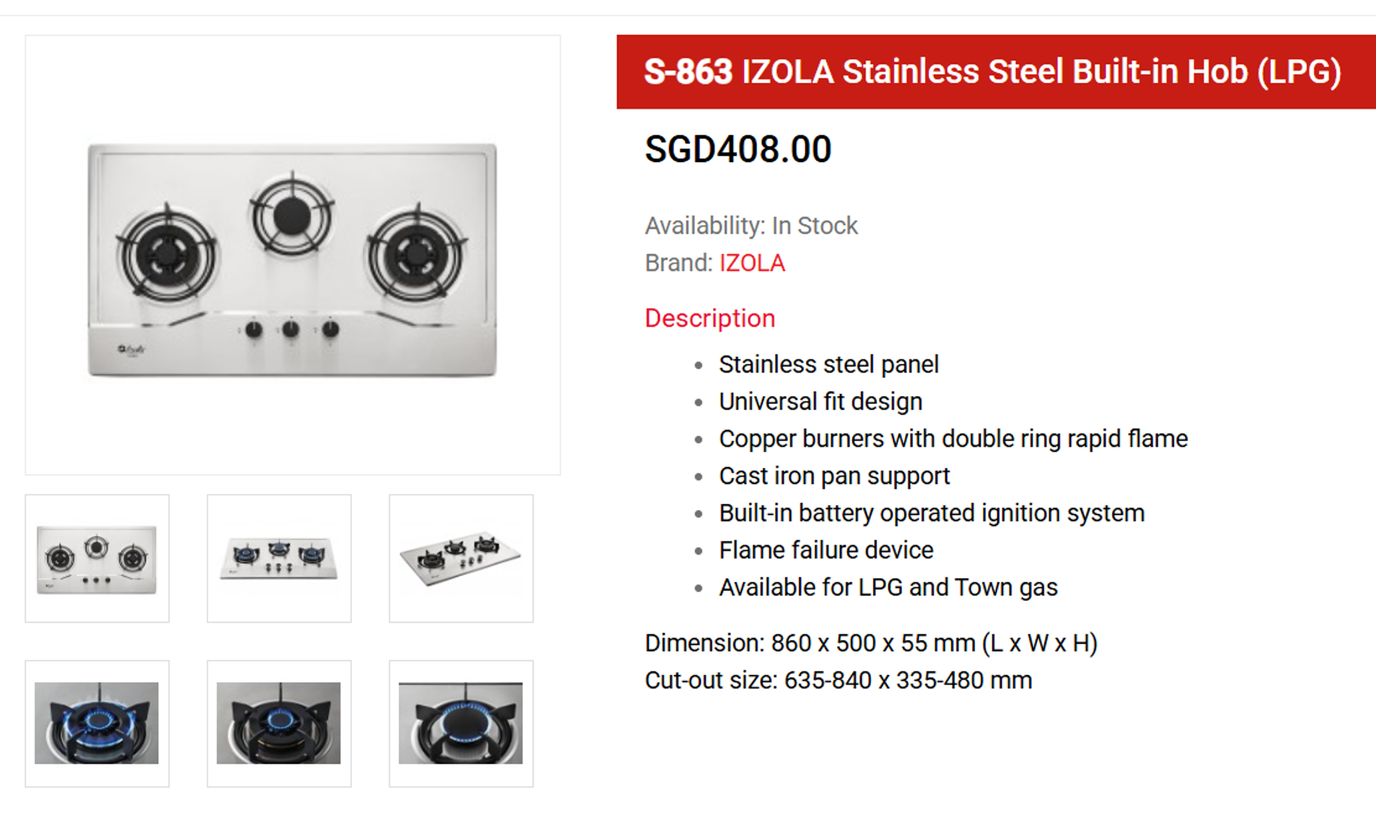
Task: Select the front-view thumbnail with lit burners
Action: pyautogui.click(x=279, y=558)
